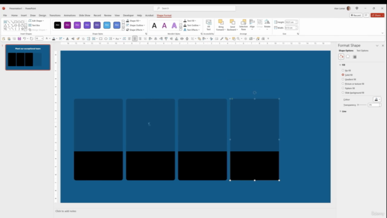387x218 pixels.
Task: Click the zoom magnifier icon in quick toolbar
Action: (x=238, y=39)
